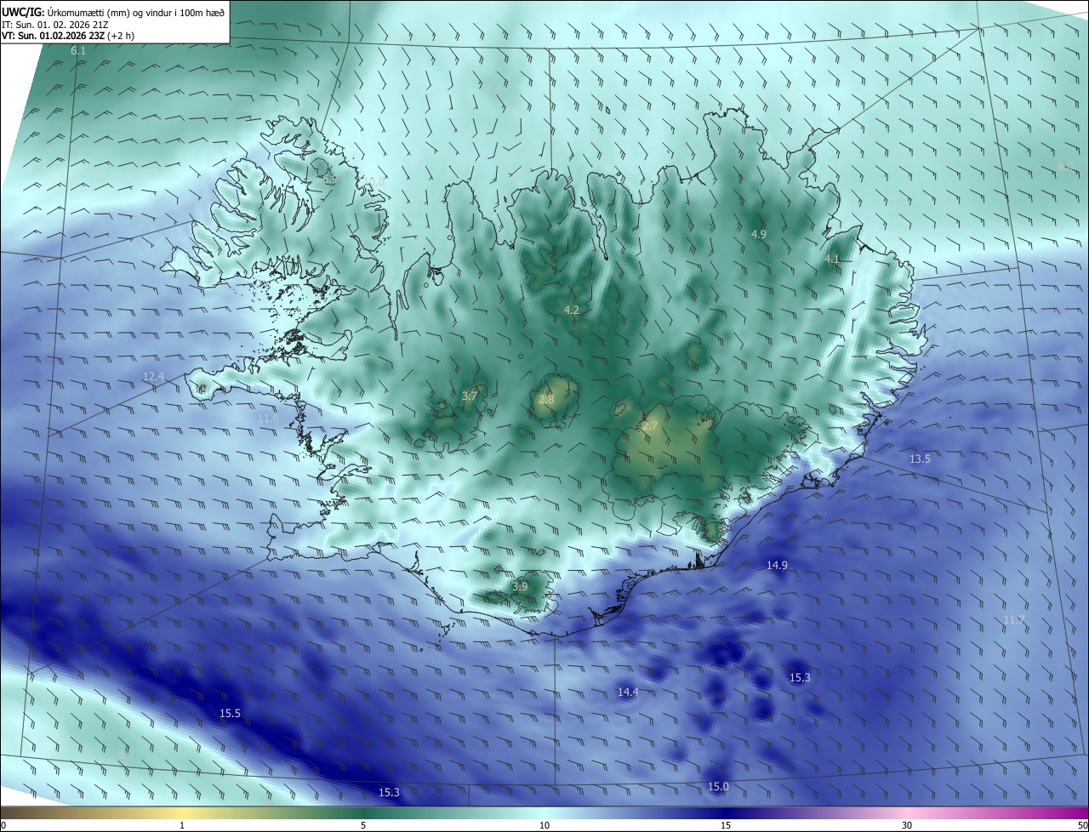1089x832 pixels.
Task: Click the '4.9' value label
Action: [x=759, y=234]
